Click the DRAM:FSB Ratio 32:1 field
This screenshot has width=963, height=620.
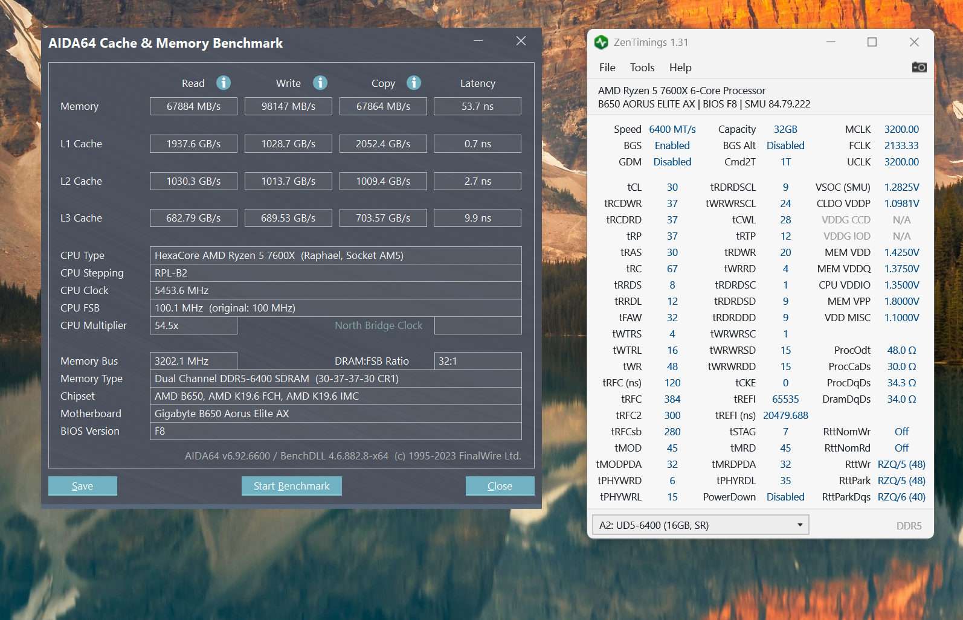tap(478, 361)
